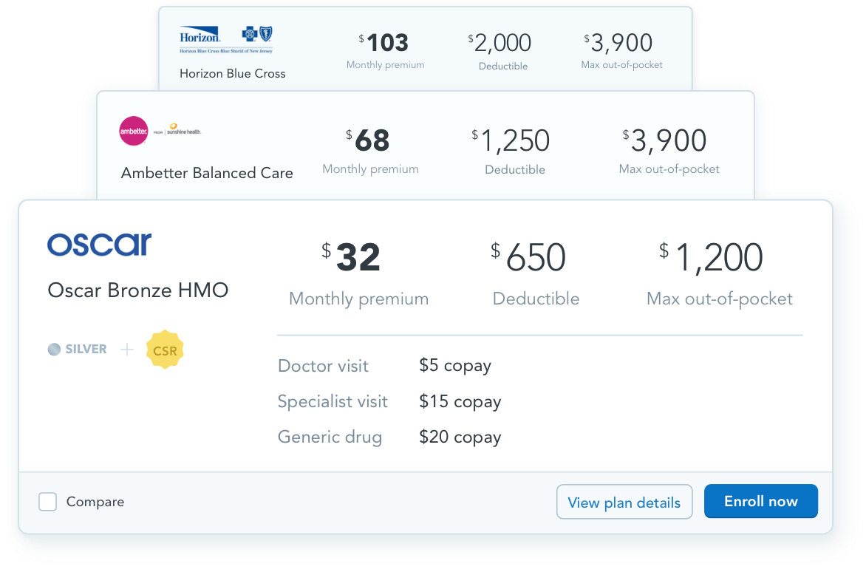Click the $32 monthly premium value
This screenshot has width=866, height=572.
pos(355,256)
